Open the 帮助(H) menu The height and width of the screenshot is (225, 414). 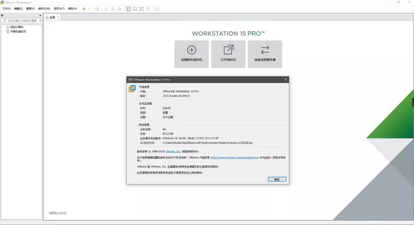click(x=72, y=9)
